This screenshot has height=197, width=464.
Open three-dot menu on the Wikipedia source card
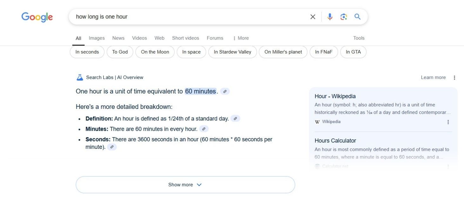pos(448,122)
